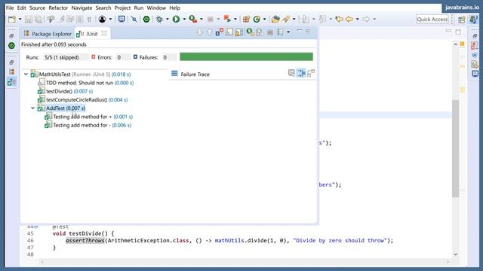The height and width of the screenshot is (271, 483).
Task: Click the Forward navigation arrow in toolbar
Action: click(x=365, y=19)
